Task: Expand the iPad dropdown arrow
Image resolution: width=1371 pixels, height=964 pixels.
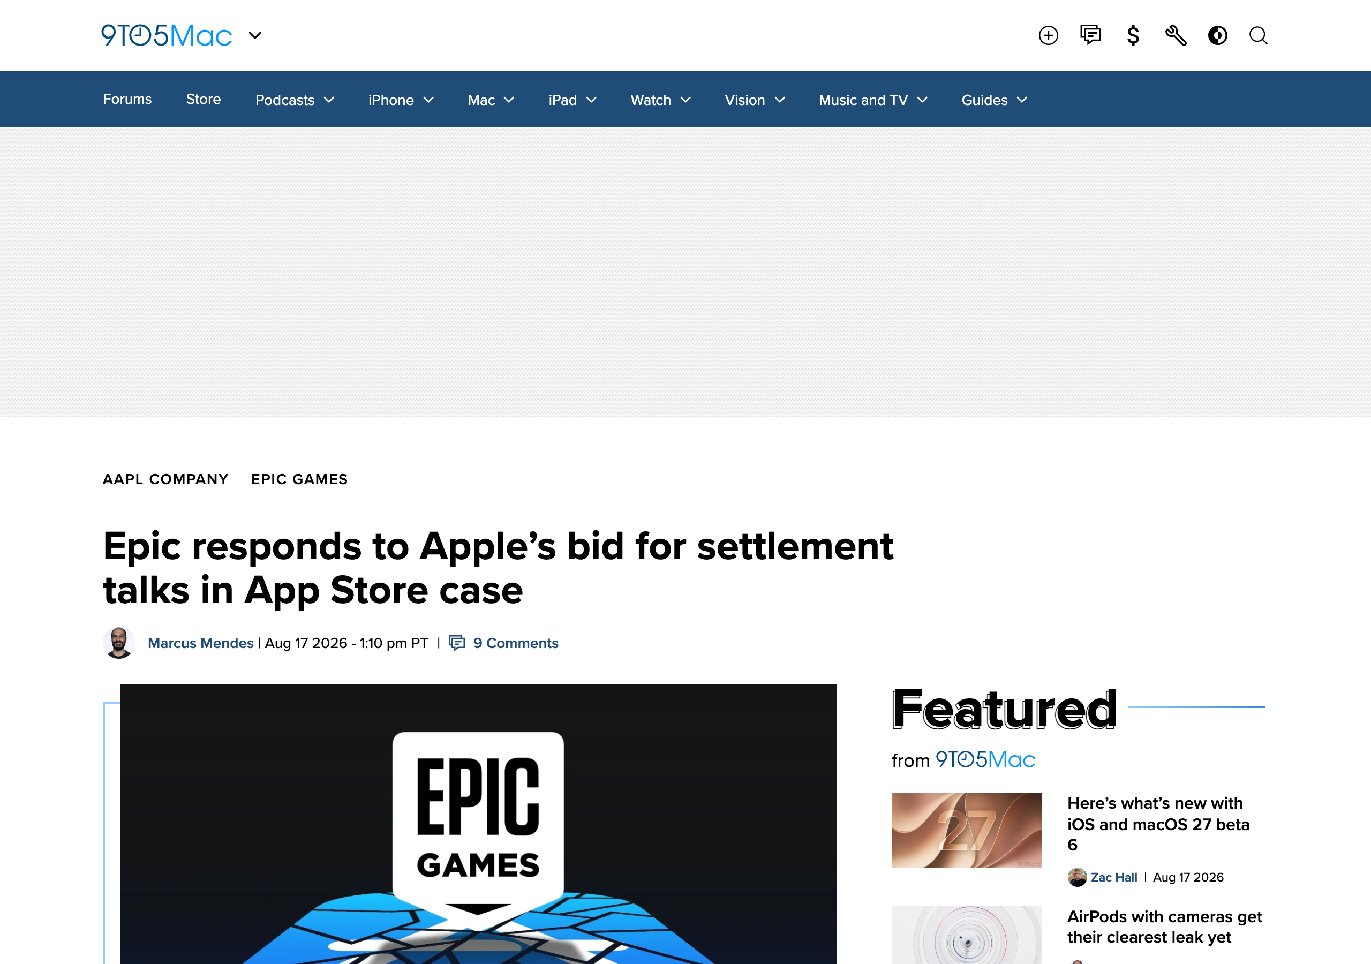Action: [592, 100]
